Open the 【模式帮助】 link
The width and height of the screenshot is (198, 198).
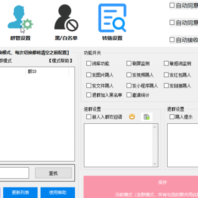click(x=61, y=61)
